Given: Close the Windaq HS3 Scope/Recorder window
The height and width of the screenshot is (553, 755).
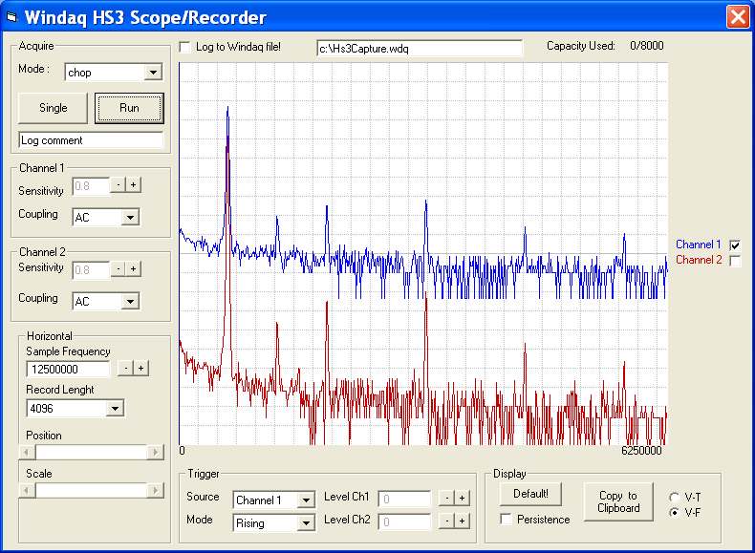Looking at the screenshot, I should (x=738, y=17).
